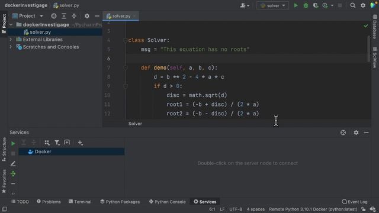Open the Project view dropdown

pyautogui.click(x=28, y=16)
